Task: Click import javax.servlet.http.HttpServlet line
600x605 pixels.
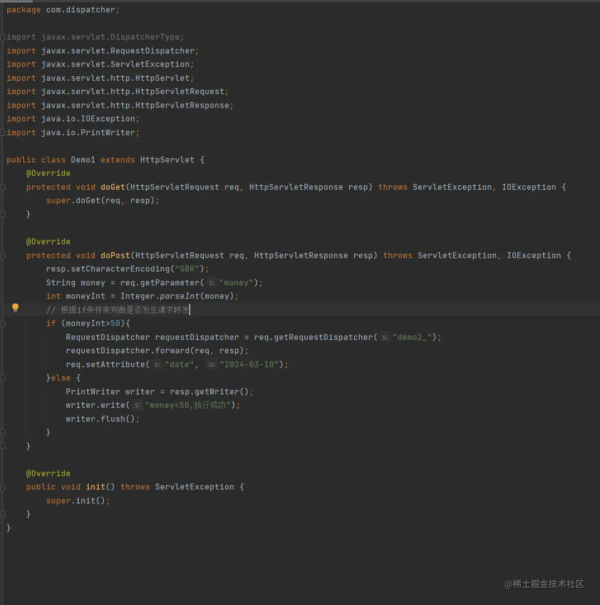Action: [100, 78]
